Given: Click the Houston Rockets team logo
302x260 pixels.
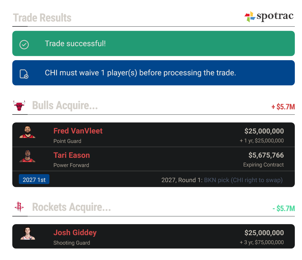Looking at the screenshot, I should tap(19, 207).
